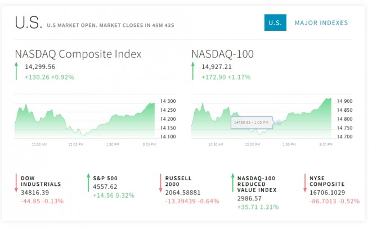Open Dow Industrials index details

41,181
